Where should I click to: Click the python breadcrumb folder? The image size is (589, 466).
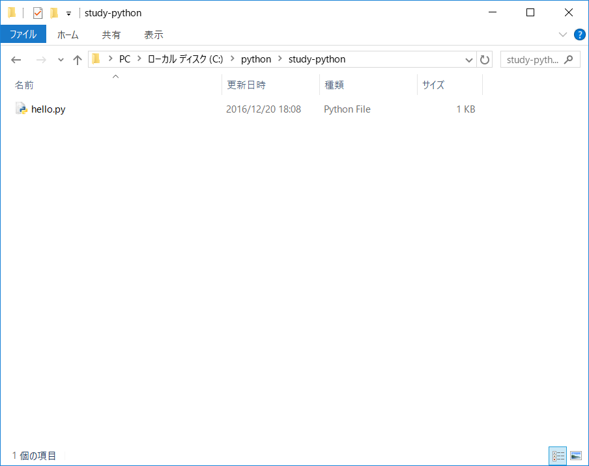[x=255, y=59]
